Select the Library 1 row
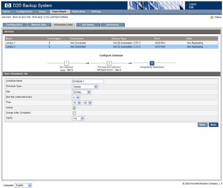The height and width of the screenshot is (188, 223). [111, 43]
